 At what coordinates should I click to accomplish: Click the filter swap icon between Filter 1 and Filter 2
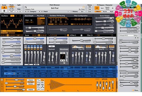tap(81, 35)
